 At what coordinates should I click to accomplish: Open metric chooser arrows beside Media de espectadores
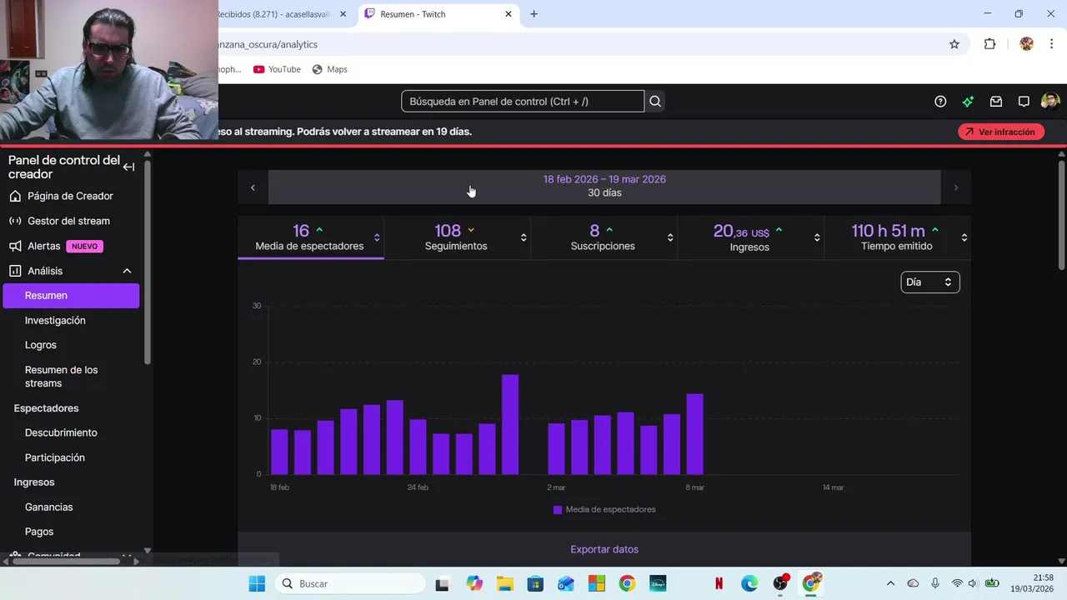377,237
